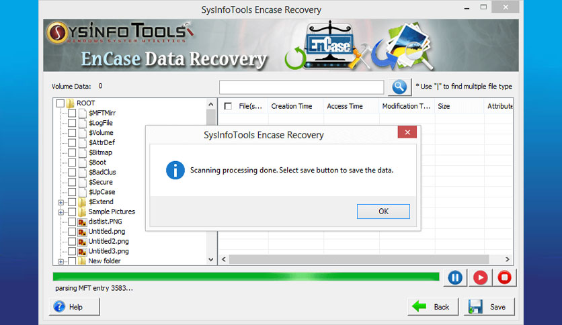Click the file search input field
The width and height of the screenshot is (562, 325).
pos(301,87)
